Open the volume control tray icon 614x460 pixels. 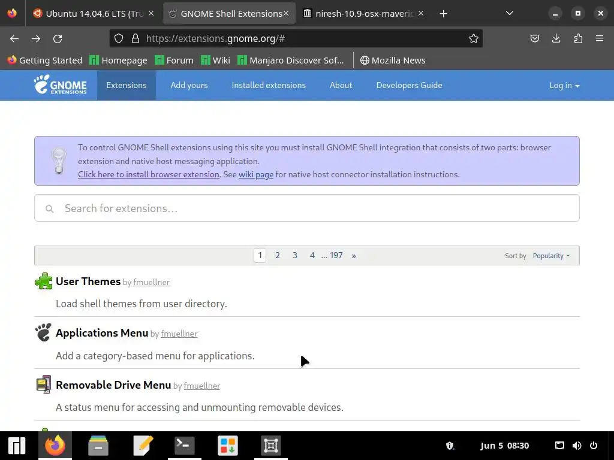tap(577, 446)
